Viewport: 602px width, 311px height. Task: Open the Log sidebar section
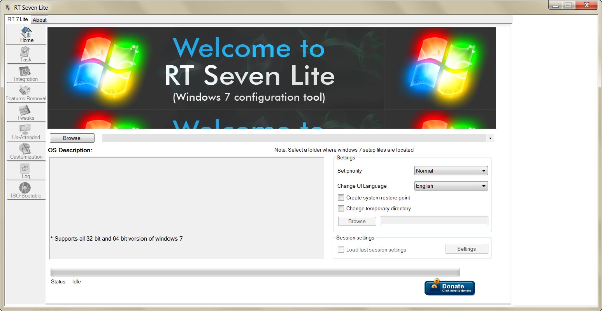pyautogui.click(x=26, y=171)
